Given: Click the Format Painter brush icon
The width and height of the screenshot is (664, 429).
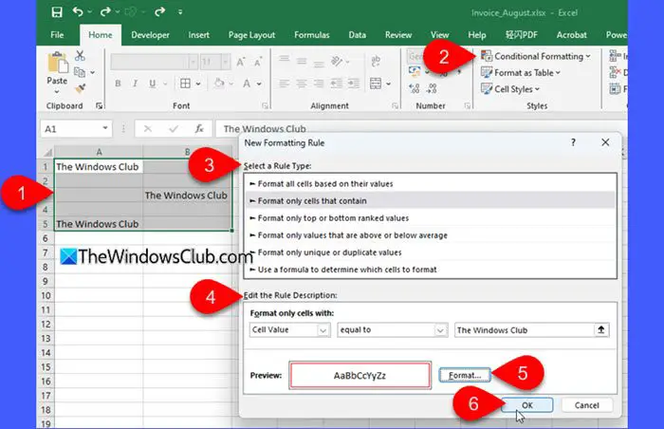Looking at the screenshot, I should point(80,88).
